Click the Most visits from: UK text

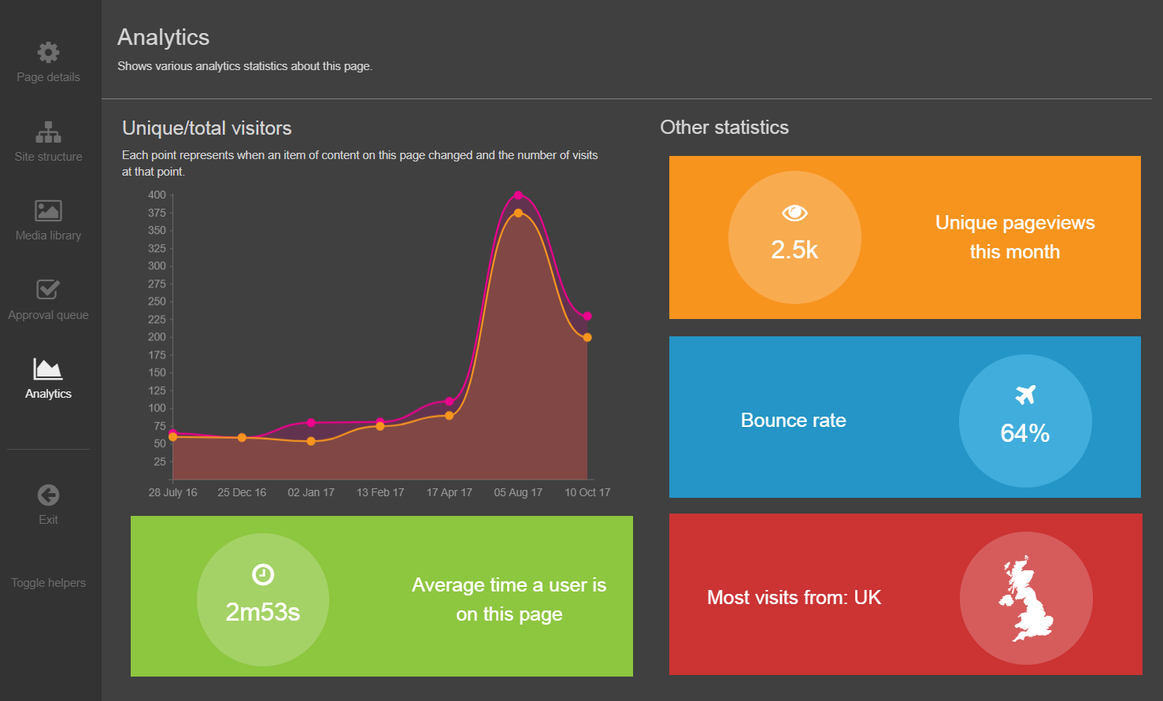tap(794, 598)
